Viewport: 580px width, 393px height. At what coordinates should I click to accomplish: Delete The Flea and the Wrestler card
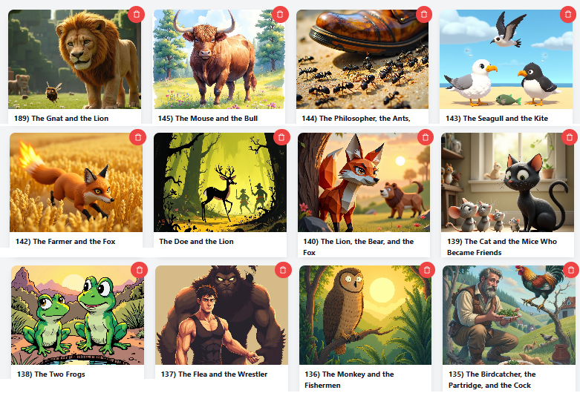(283, 270)
